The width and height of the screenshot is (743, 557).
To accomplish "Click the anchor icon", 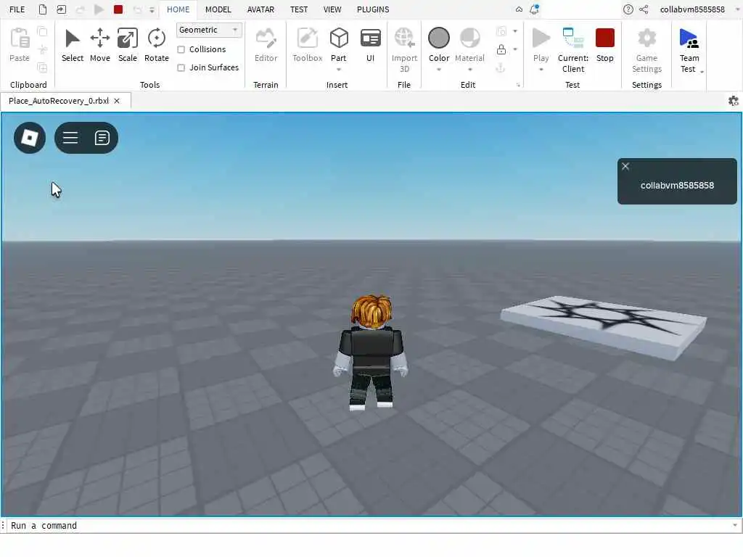I will [500, 67].
